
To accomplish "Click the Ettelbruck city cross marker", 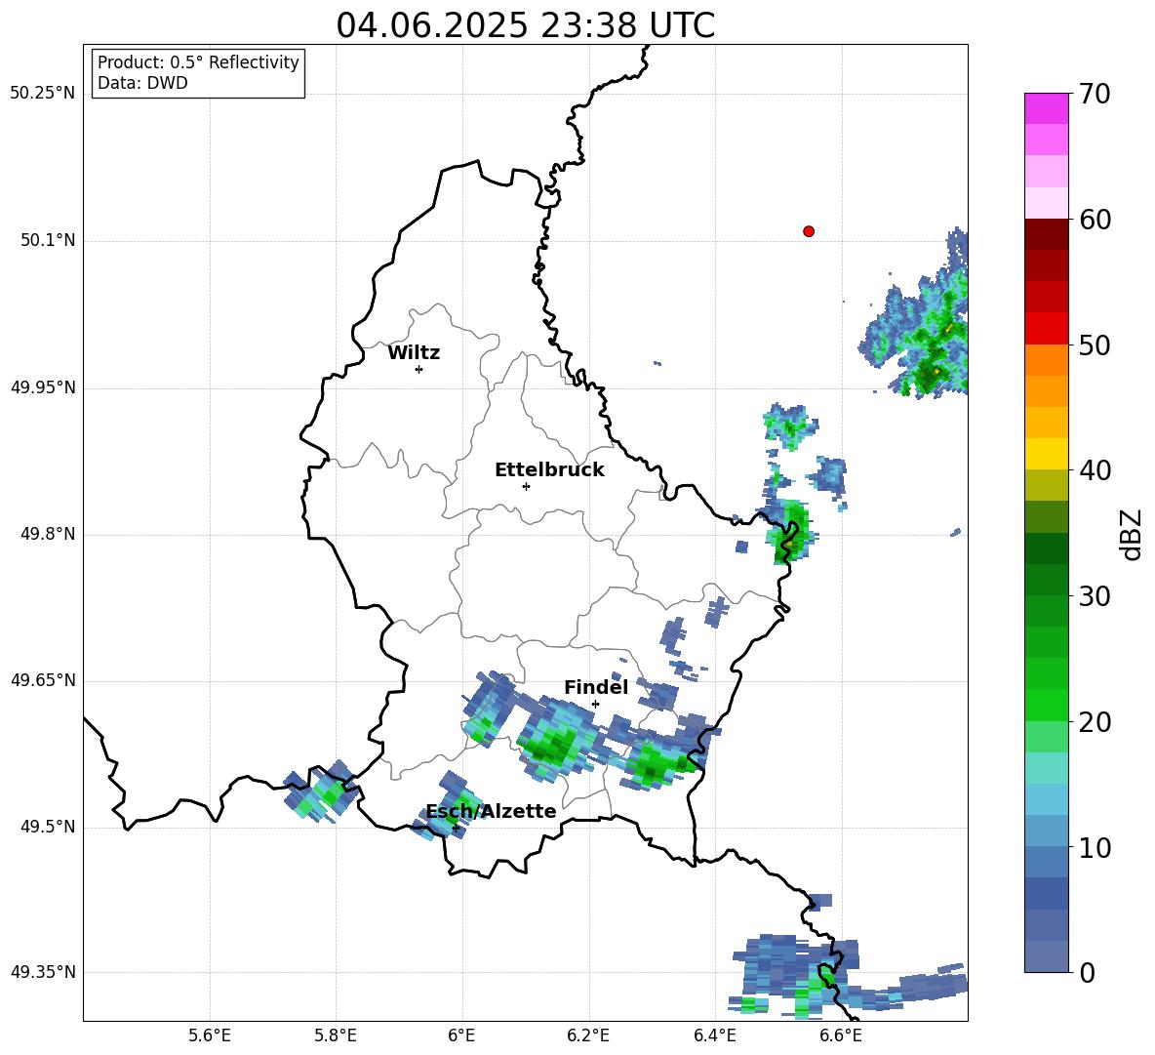I will point(526,486).
